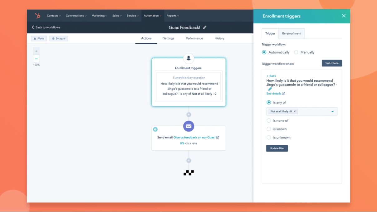Viewport: 377px width, 212px height.
Task: Click plus connector below enrollment triggers card
Action: pos(188,115)
